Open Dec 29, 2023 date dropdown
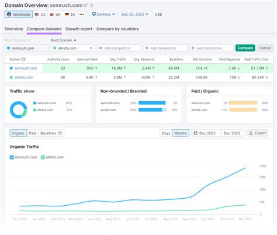277x235 pixels. pos(135,14)
